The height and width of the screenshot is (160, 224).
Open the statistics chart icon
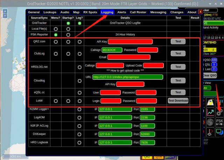210,112
